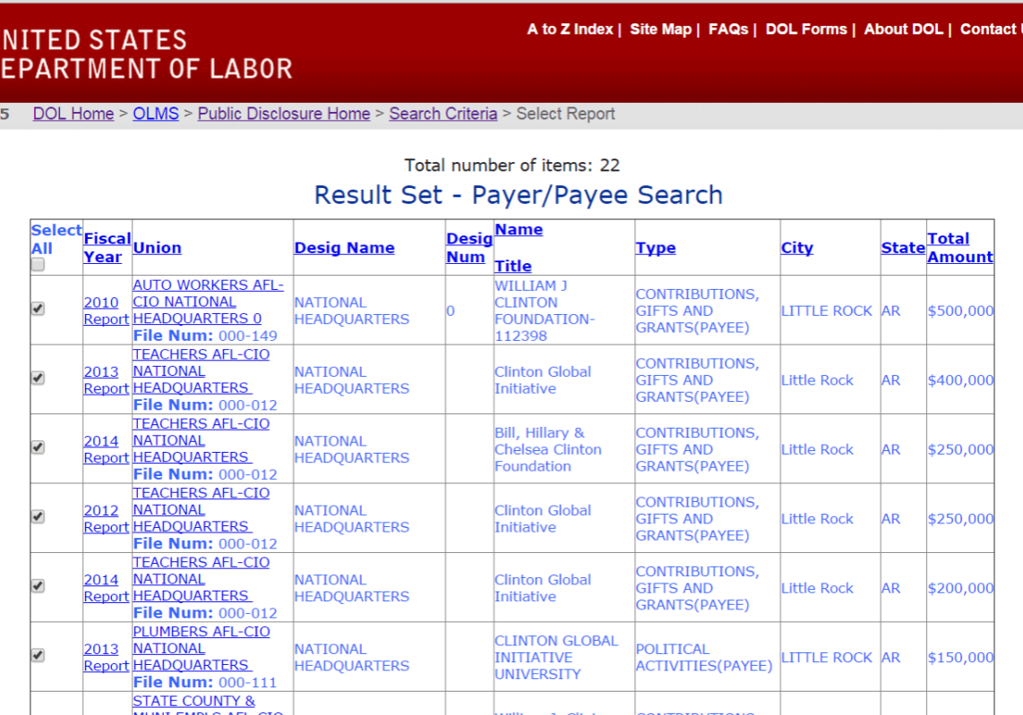Open the 2013 Report for the $400,000 Teachers row

coord(107,380)
